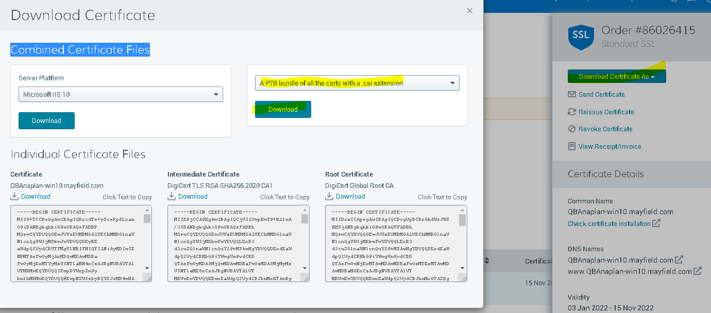Download the QBAnaplan-win10 Certificate file
The height and width of the screenshot is (313, 711).
click(x=36, y=197)
